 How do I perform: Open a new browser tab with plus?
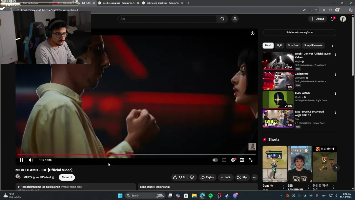(x=188, y=3)
